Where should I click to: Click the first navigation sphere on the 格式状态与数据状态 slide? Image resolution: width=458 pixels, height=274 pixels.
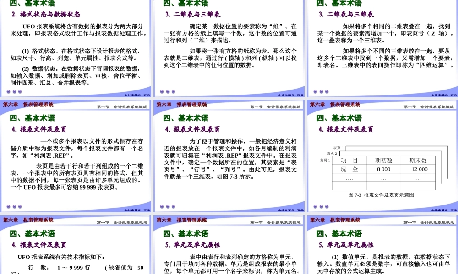[8, 92]
